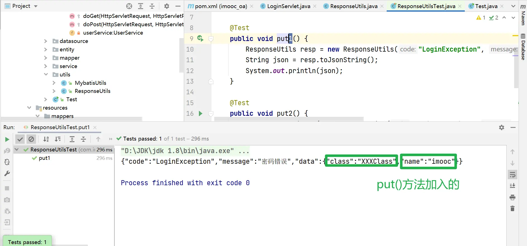This screenshot has height=246, width=527.
Task: Expand the mapper folder arrow
Action: (x=46, y=58)
